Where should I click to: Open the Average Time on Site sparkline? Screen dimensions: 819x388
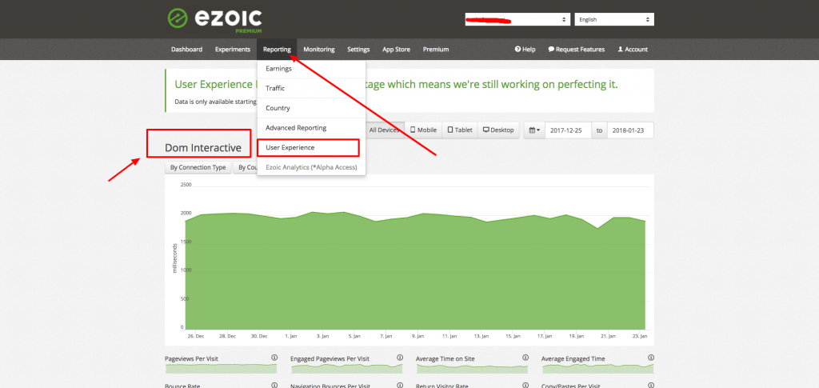[472, 368]
